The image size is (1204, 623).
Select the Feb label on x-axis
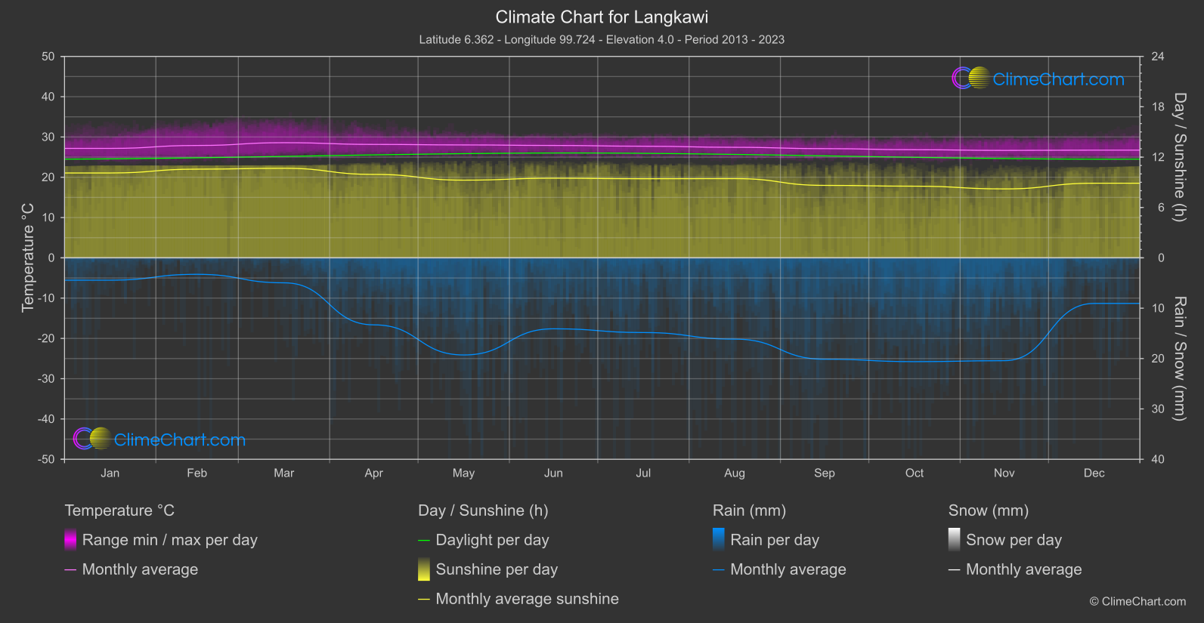coord(197,473)
